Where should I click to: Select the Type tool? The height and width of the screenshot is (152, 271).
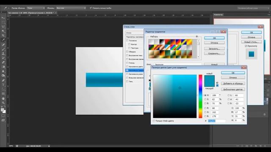click(3, 85)
